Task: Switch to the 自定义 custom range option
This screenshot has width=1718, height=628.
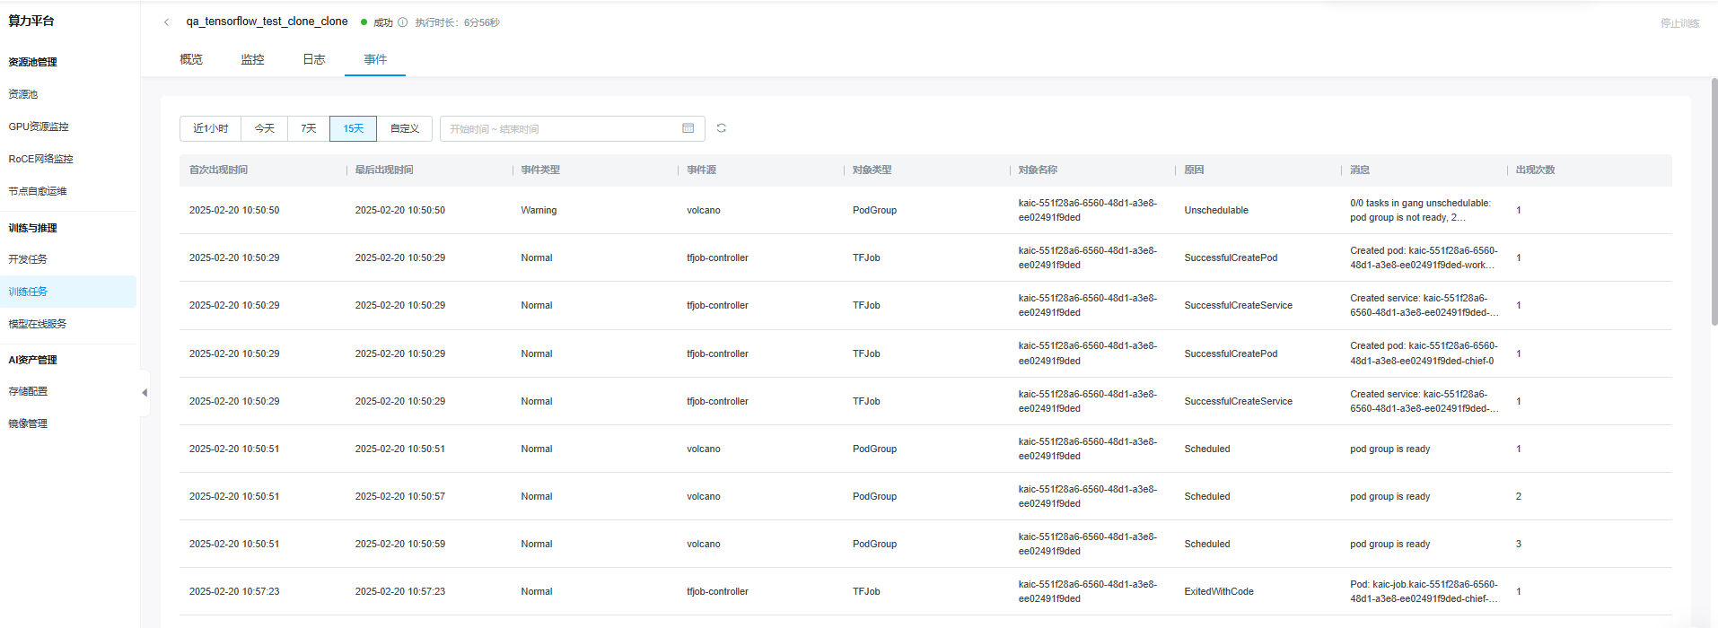Action: tap(404, 128)
